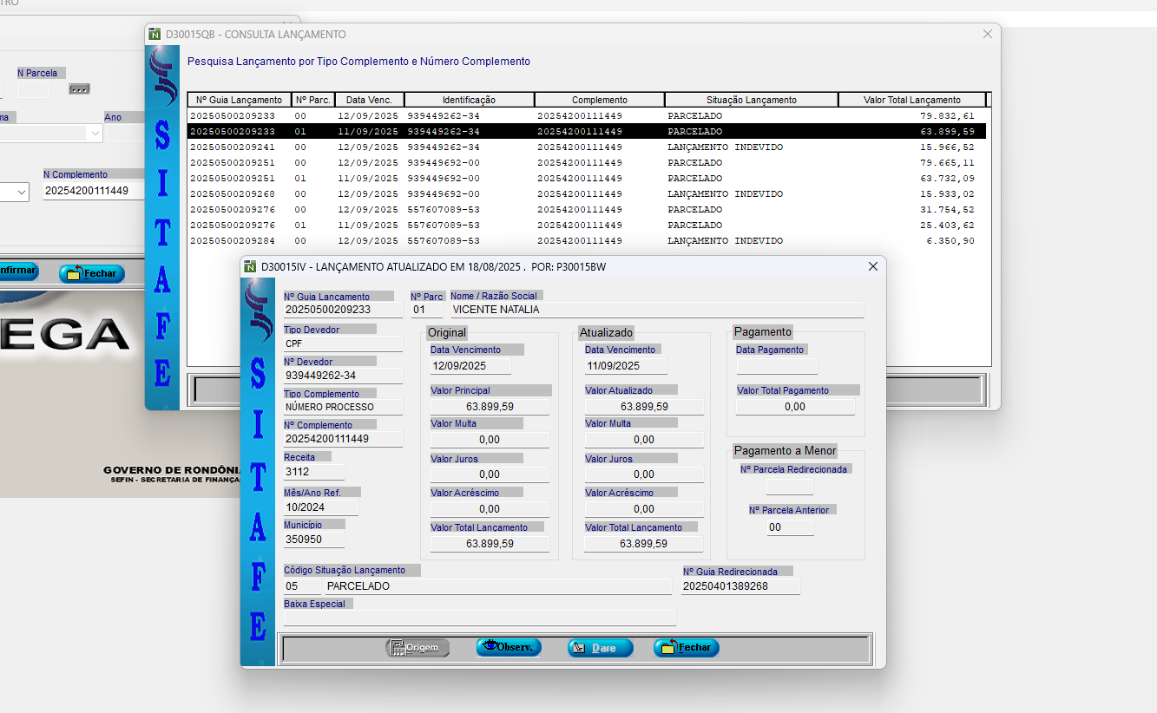Close the Consulta Lançamento window
Screen dimensions: 1157x713
tap(987, 35)
